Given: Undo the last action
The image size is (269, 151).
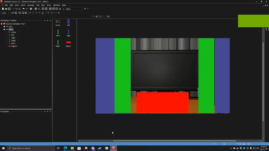Looking at the screenshot, I should point(24,9).
